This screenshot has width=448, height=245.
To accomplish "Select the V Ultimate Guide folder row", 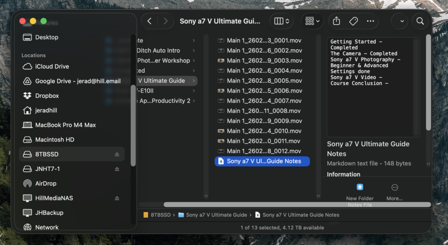I will pyautogui.click(x=167, y=81).
